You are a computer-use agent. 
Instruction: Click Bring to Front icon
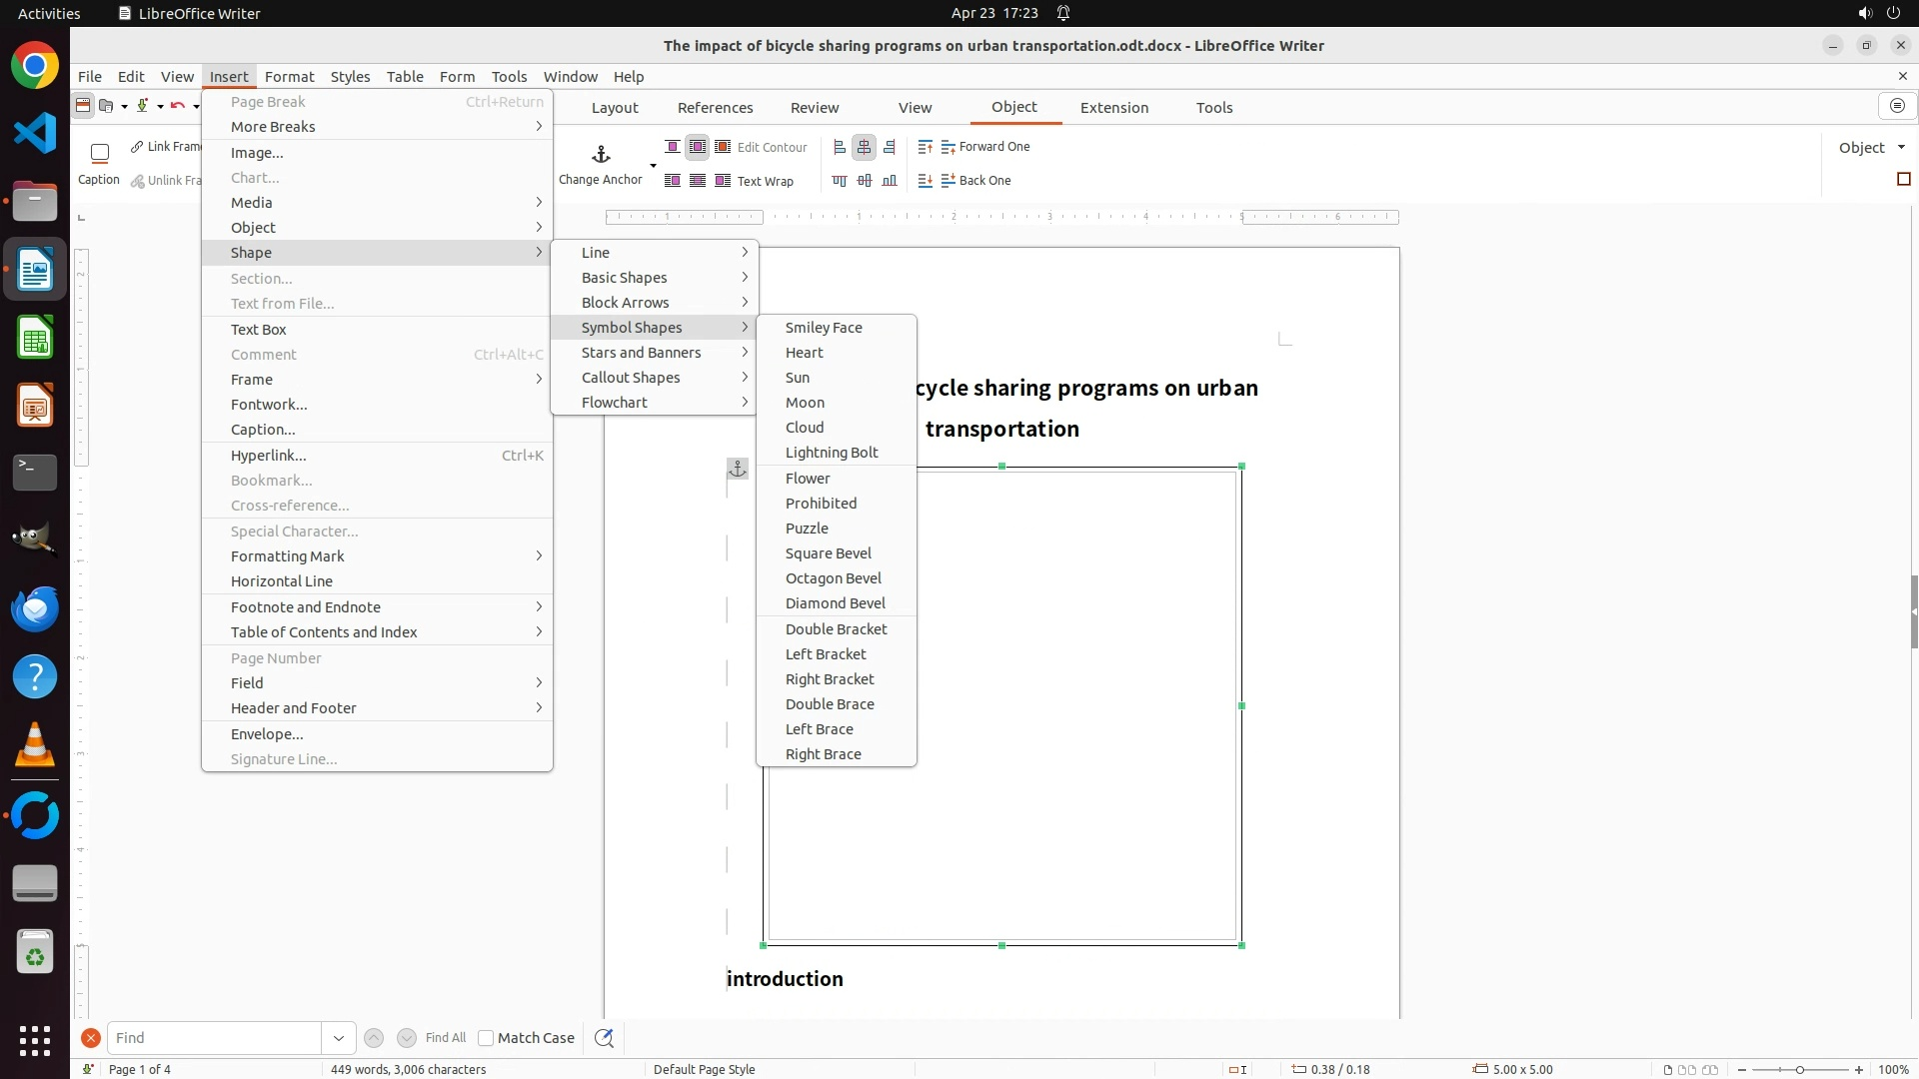[925, 147]
